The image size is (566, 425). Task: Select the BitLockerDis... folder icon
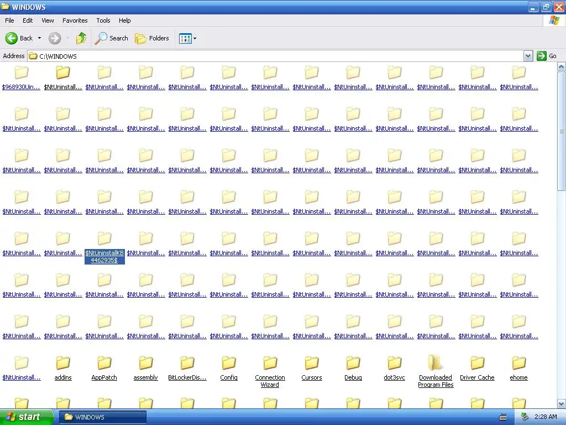pyautogui.click(x=187, y=363)
